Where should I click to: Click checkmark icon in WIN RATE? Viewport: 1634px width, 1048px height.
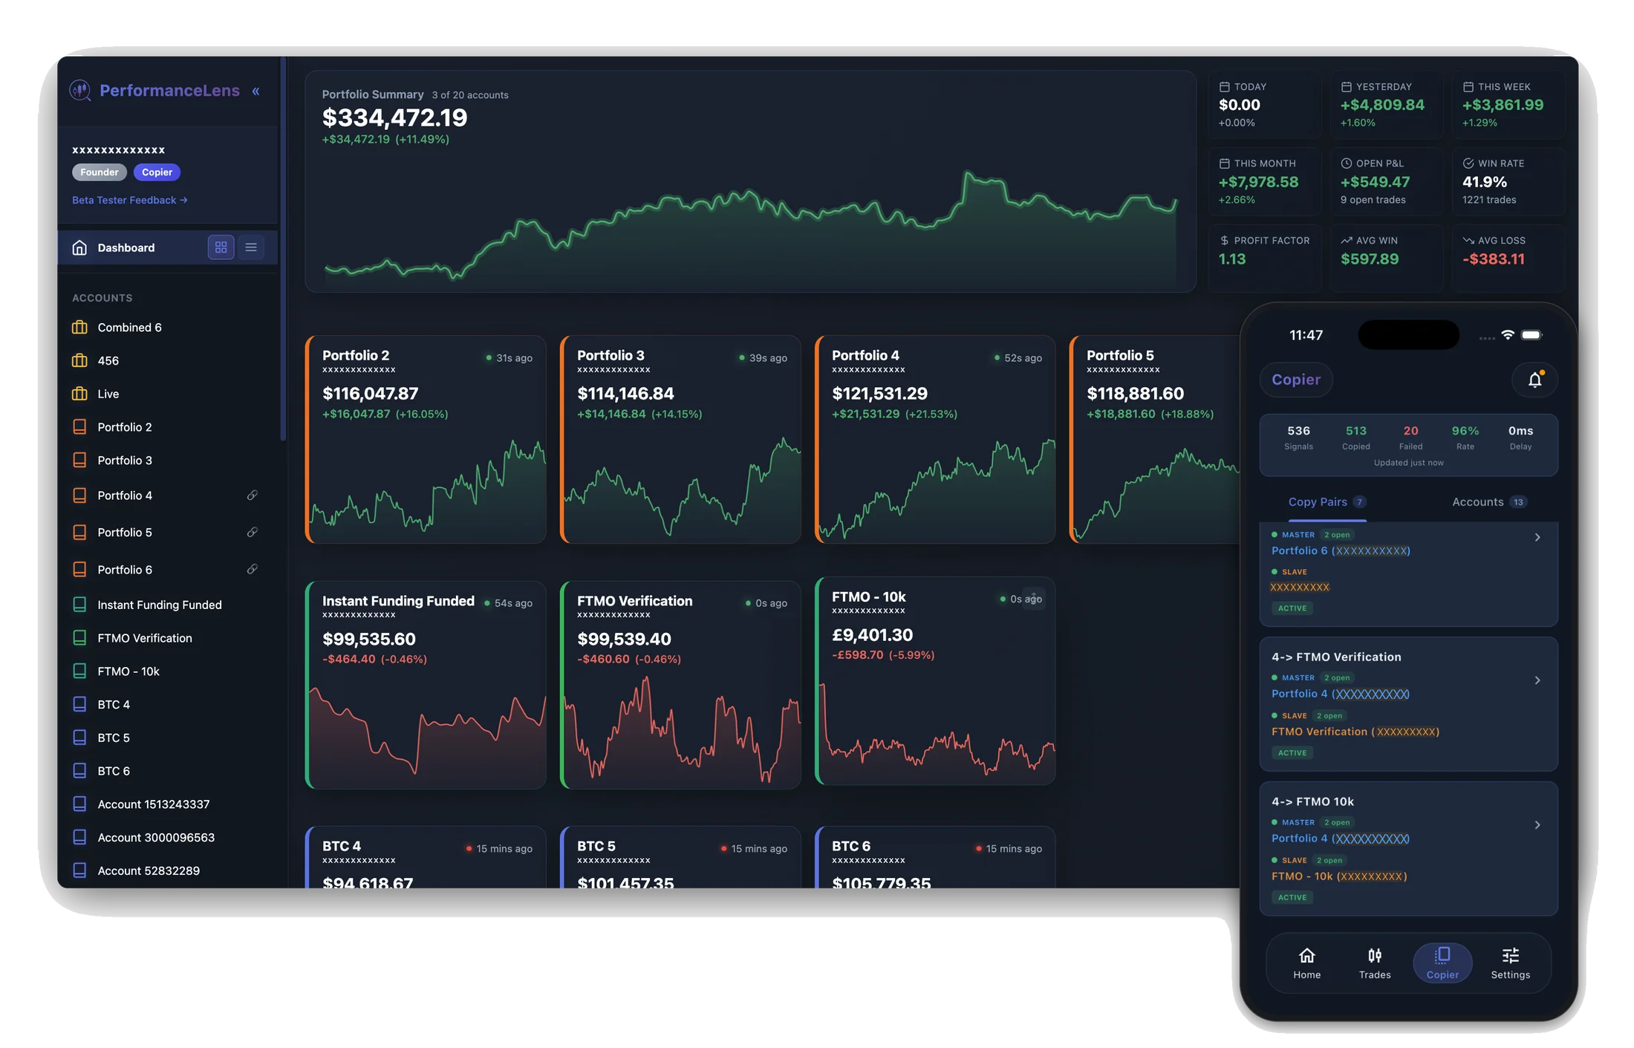pyautogui.click(x=1468, y=163)
